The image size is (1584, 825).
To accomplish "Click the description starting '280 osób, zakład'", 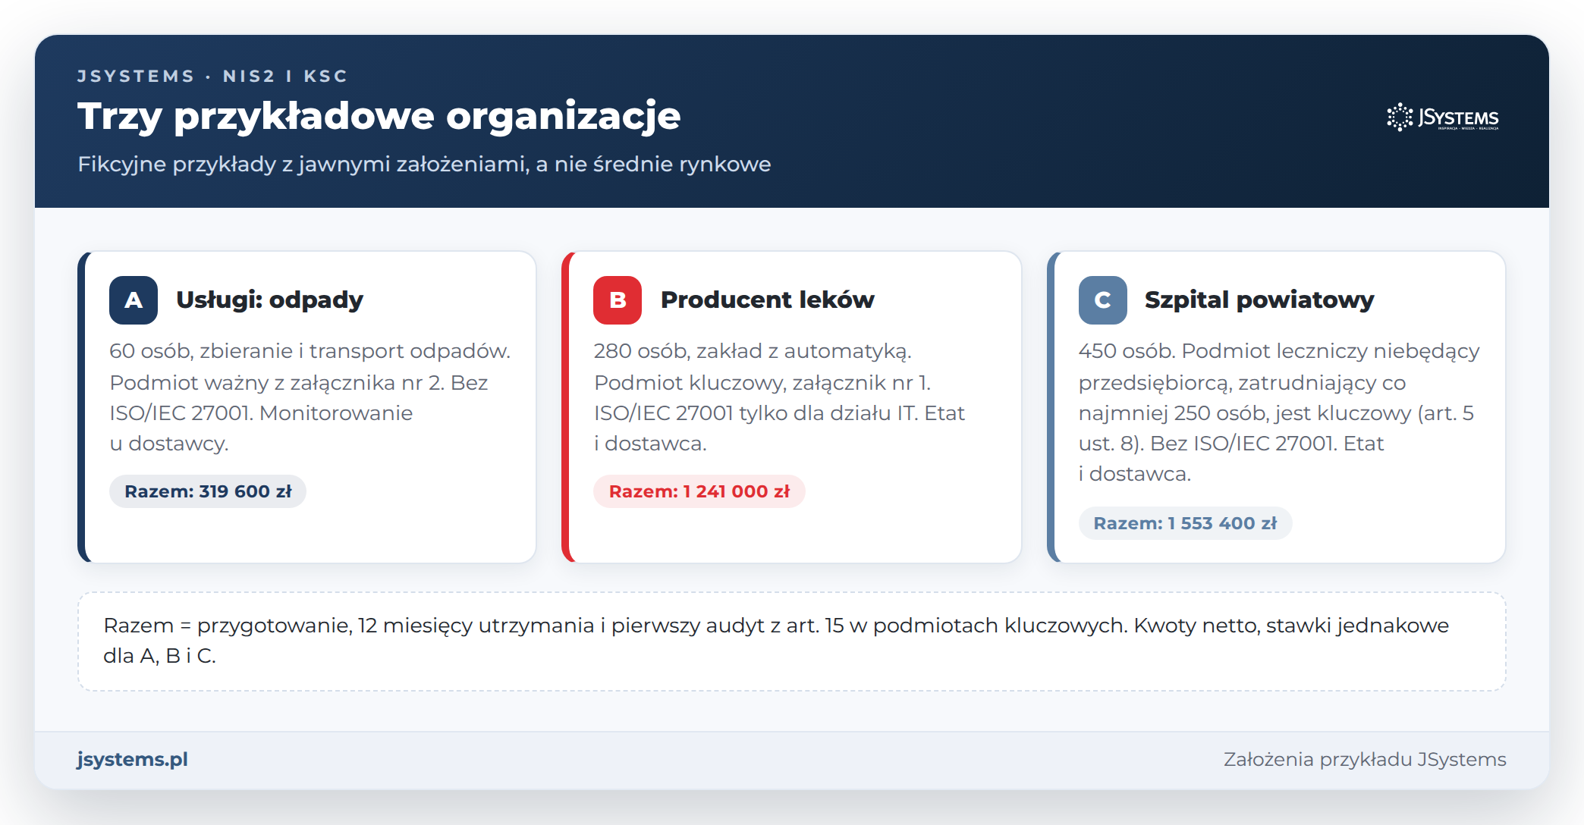I will (779, 397).
